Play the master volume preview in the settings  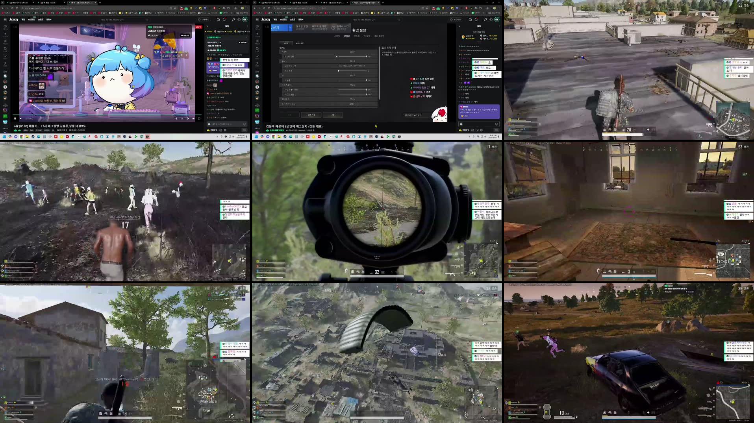(336, 57)
